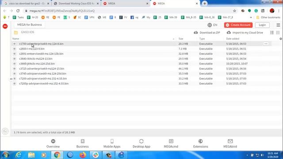Click the transfers circle icon at bottom left
Image resolution: width=283 pixels, height=159 pixels.
coord(5,131)
